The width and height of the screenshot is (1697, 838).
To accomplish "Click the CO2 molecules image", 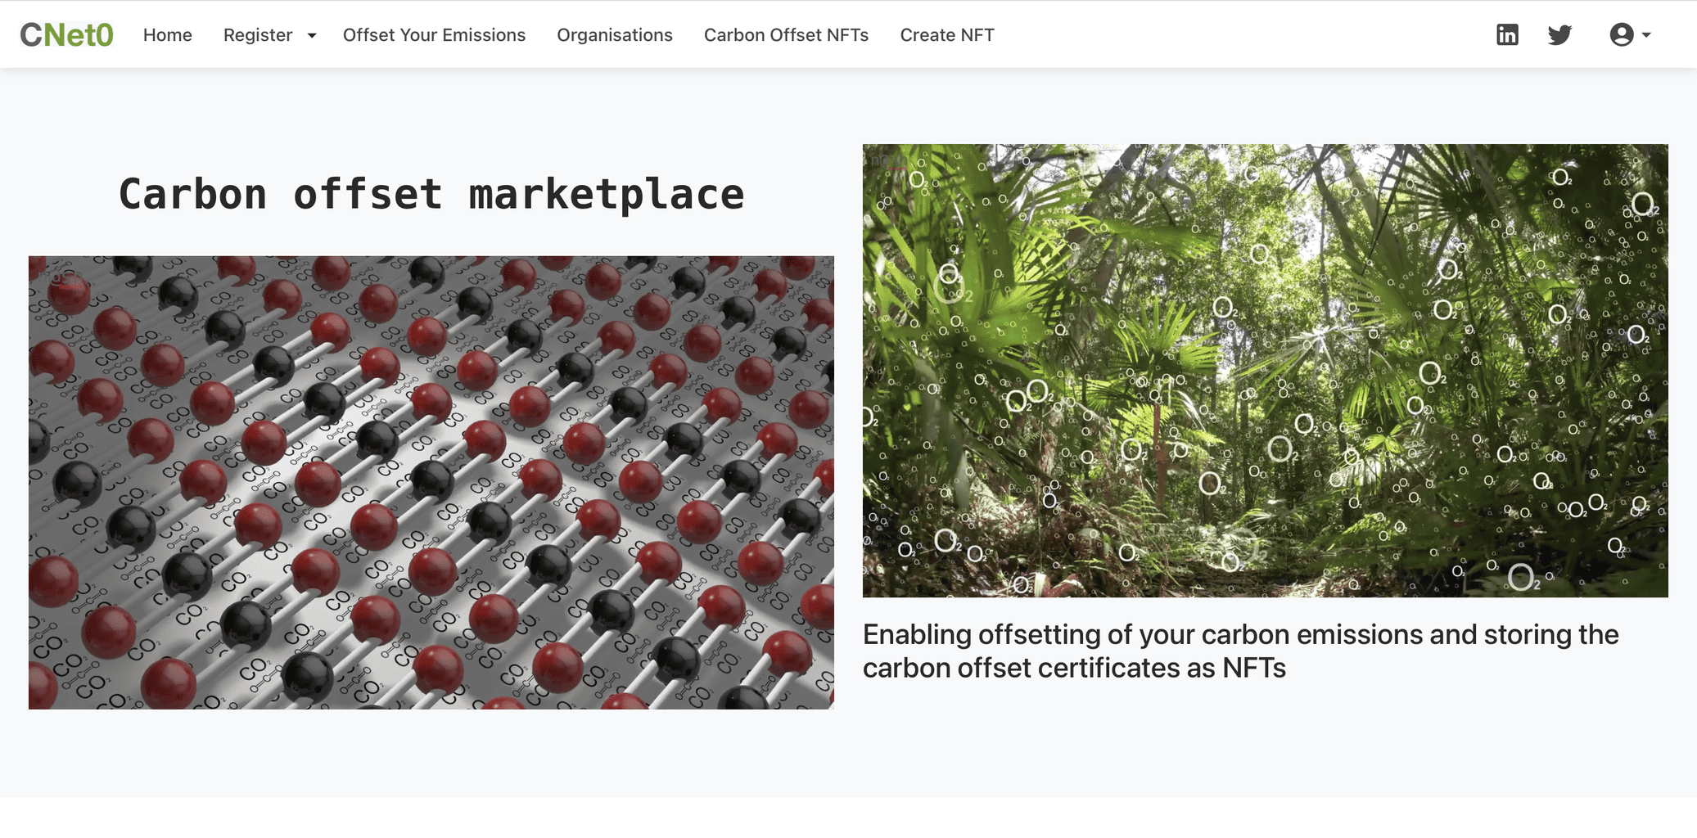I will coord(431,482).
